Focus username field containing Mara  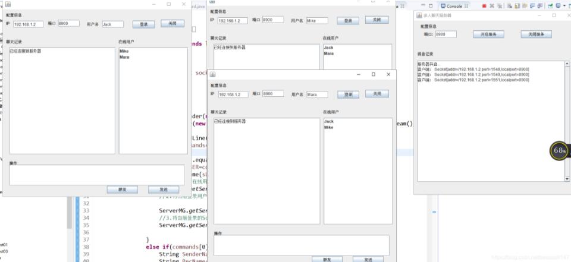pyautogui.click(x=317, y=94)
